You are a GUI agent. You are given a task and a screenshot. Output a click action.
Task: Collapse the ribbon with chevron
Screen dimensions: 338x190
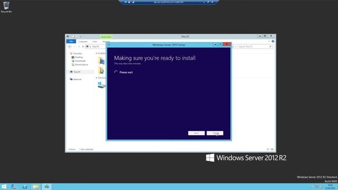tap(269, 41)
